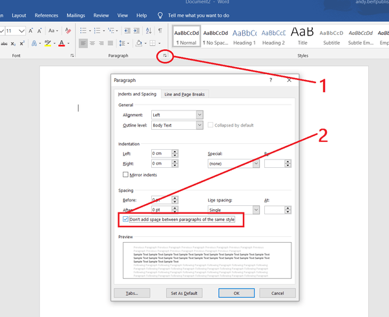
Task: Shrink font size icon
Action: coord(39,31)
